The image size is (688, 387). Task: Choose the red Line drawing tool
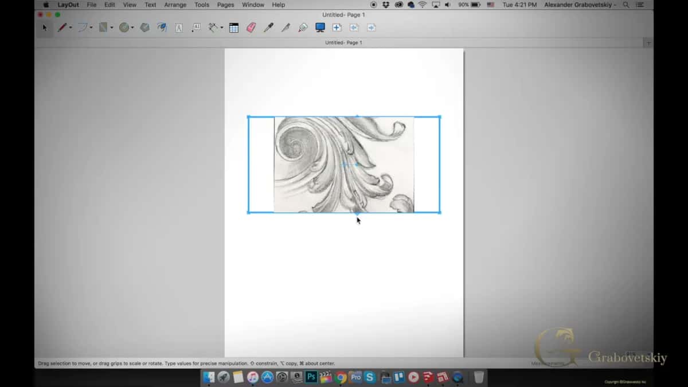[x=62, y=28]
